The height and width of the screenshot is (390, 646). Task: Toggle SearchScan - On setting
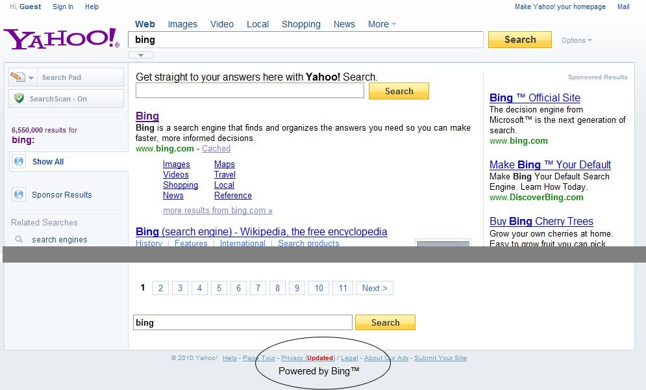[x=66, y=99]
